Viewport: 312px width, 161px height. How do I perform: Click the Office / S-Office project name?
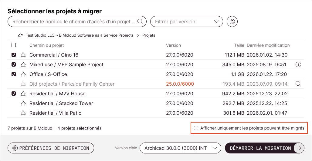tap(48, 74)
